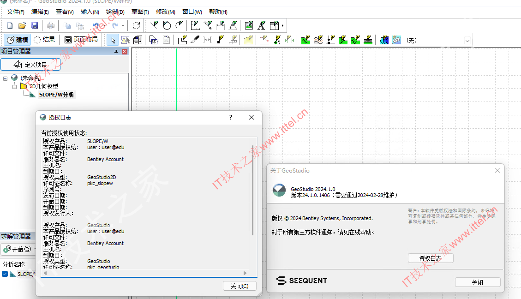Click the printer icon in the toolbar
The width and height of the screenshot is (521, 299).
pos(50,25)
